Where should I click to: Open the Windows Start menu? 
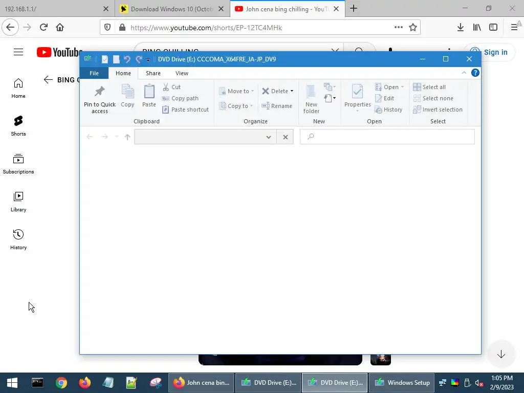click(12, 383)
